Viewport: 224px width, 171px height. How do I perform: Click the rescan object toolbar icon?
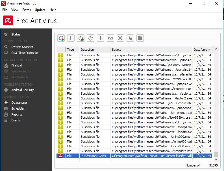(x=61, y=38)
